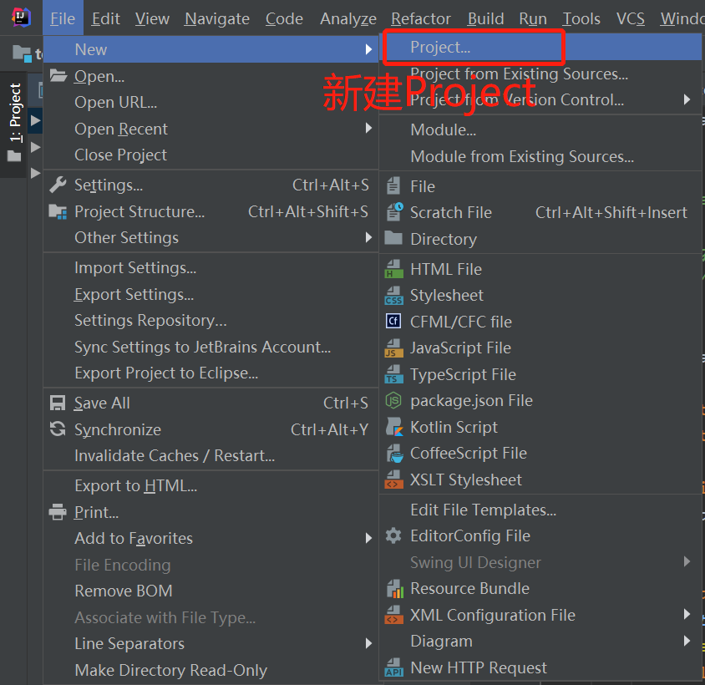Expand the Open Recent submenu arrow
The height and width of the screenshot is (685, 705).
pos(368,128)
